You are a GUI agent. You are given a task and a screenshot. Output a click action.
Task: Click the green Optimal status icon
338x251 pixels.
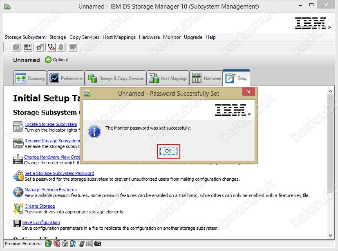click(48, 60)
